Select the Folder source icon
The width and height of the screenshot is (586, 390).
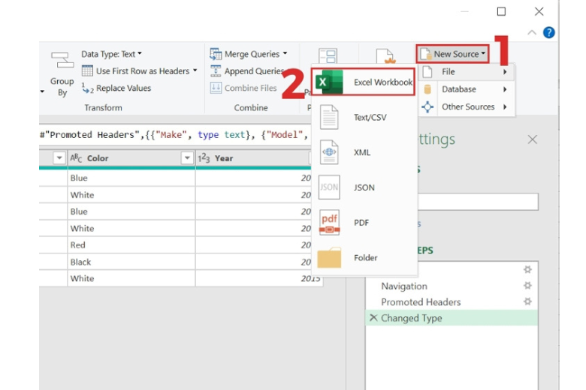329,257
